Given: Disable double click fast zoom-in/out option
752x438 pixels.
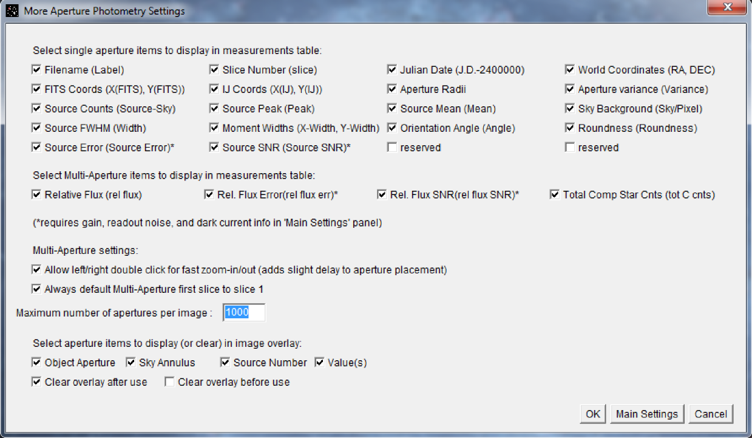Looking at the screenshot, I should (37, 270).
